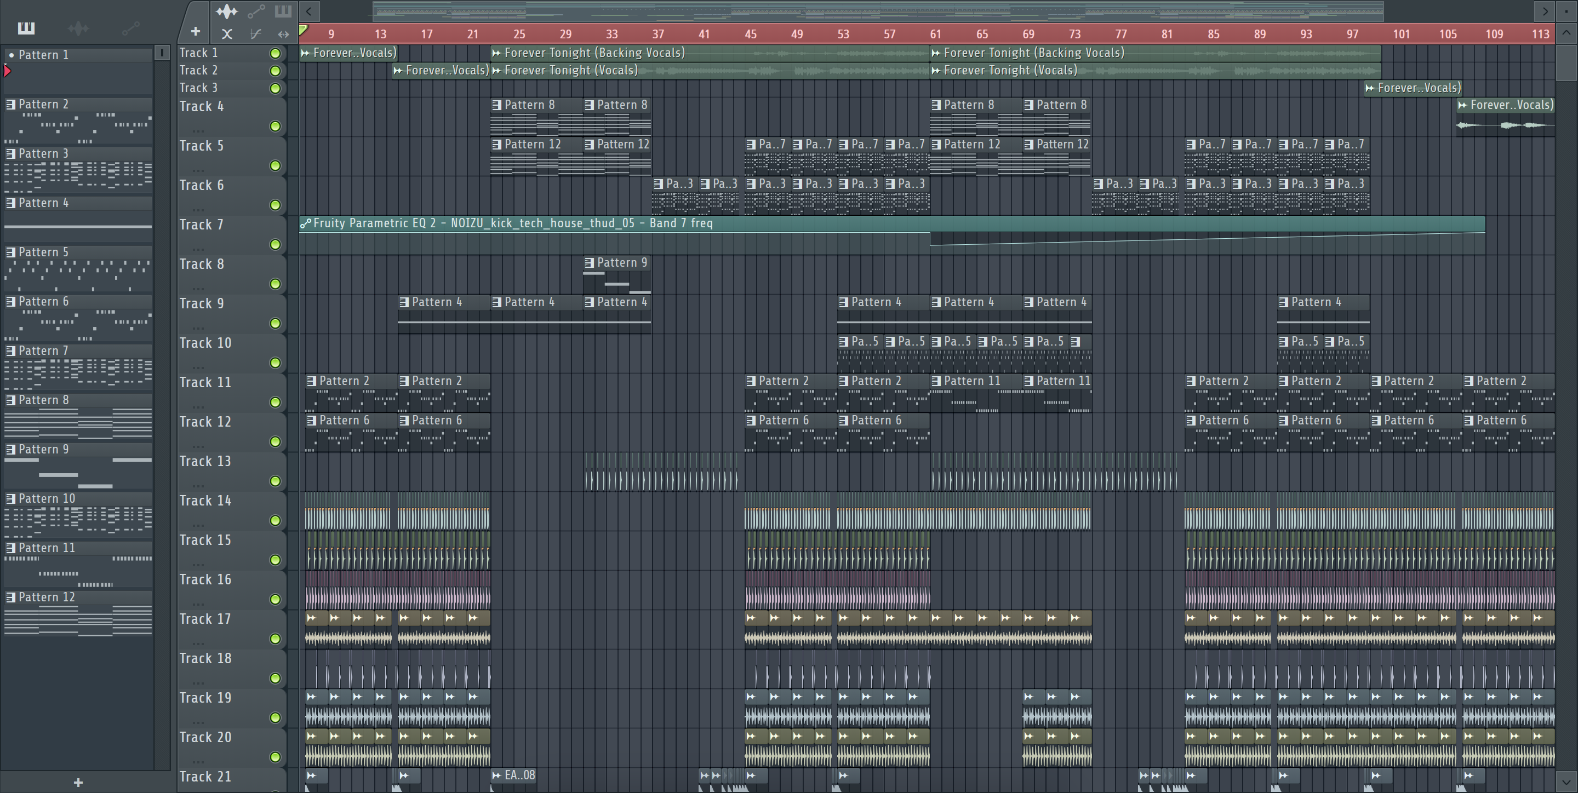Open the EA..08 clip menu icon on Track 21
The height and width of the screenshot is (793, 1578).
pyautogui.click(x=496, y=775)
